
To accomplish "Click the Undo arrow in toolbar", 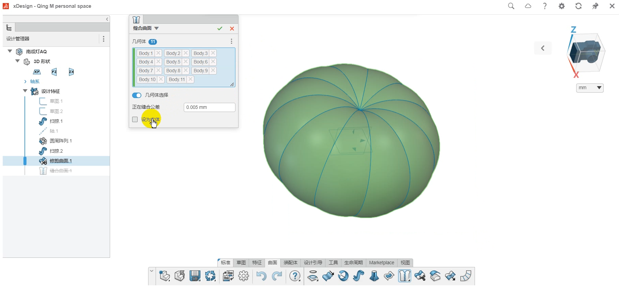I will click(261, 276).
